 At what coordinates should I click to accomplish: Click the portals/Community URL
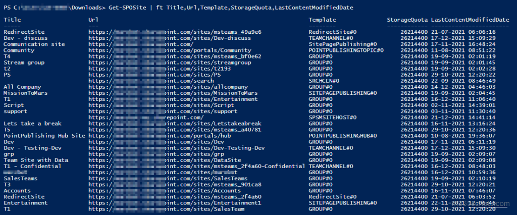tap(170, 50)
